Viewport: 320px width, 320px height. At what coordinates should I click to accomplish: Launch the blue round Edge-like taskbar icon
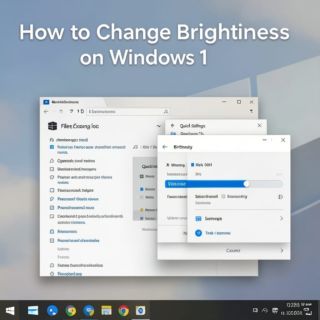coord(52,311)
